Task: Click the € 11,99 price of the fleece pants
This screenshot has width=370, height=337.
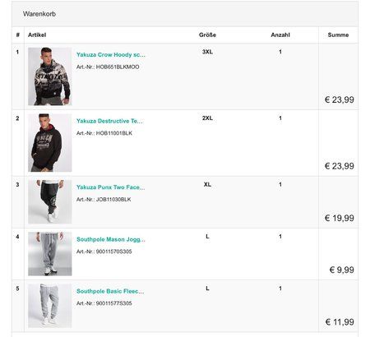Action: [340, 322]
